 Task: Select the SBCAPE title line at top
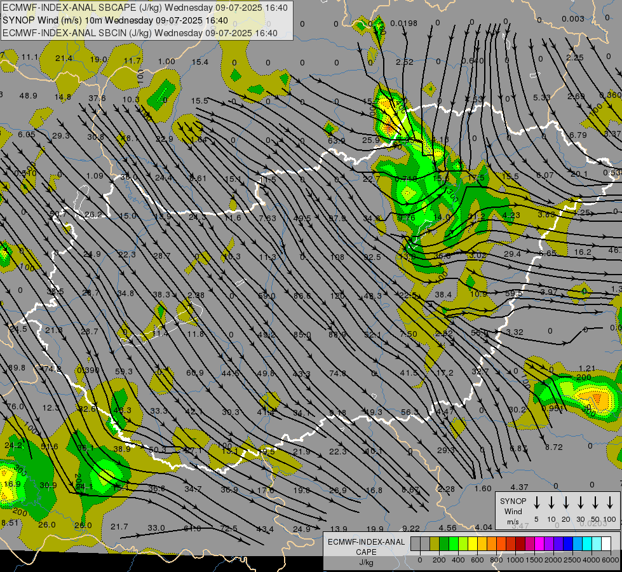[145, 8]
